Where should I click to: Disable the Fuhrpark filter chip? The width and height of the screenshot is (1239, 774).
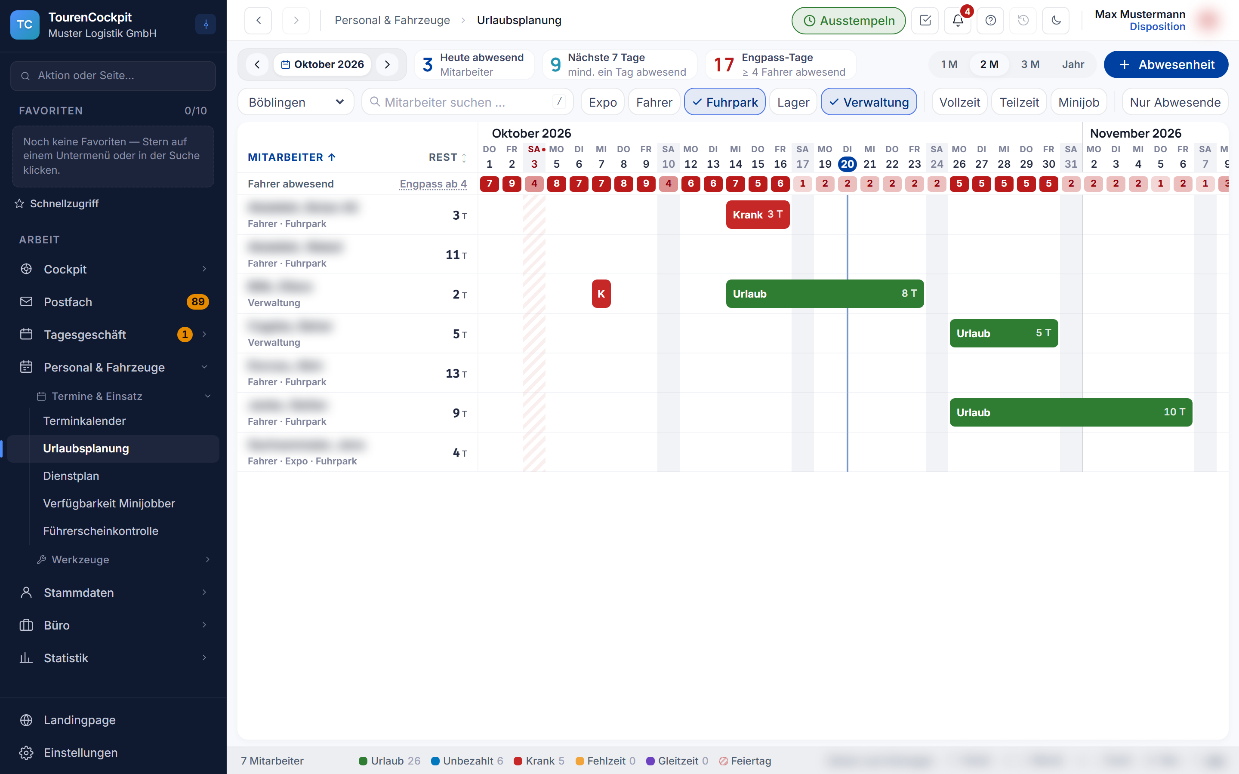pos(725,102)
